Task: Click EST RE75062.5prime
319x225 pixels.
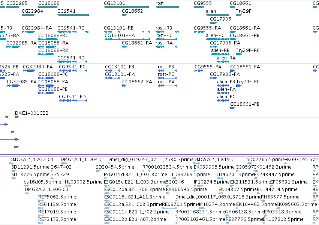Action: tap(41, 201)
